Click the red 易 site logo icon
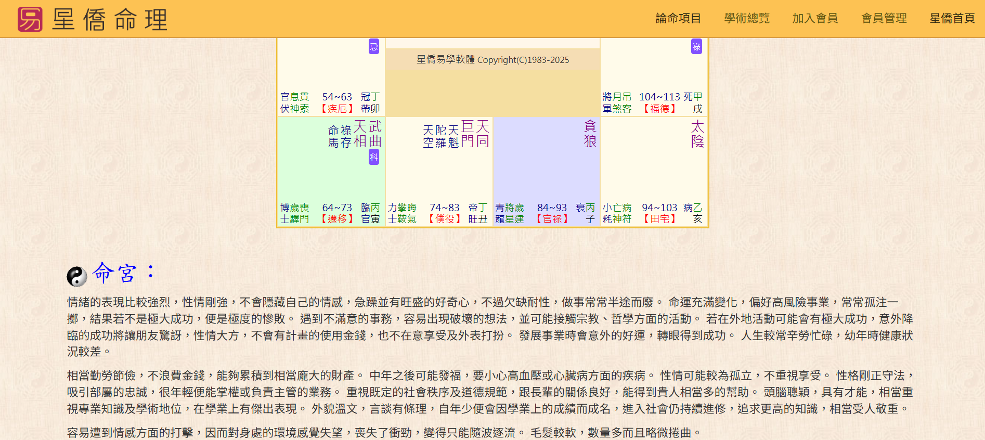This screenshot has width=985, height=440. [30, 19]
